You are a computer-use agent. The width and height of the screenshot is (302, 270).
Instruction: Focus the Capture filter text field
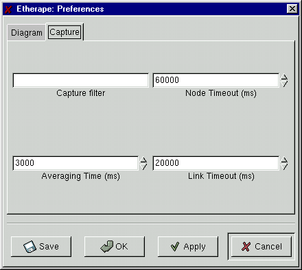[x=81, y=80]
